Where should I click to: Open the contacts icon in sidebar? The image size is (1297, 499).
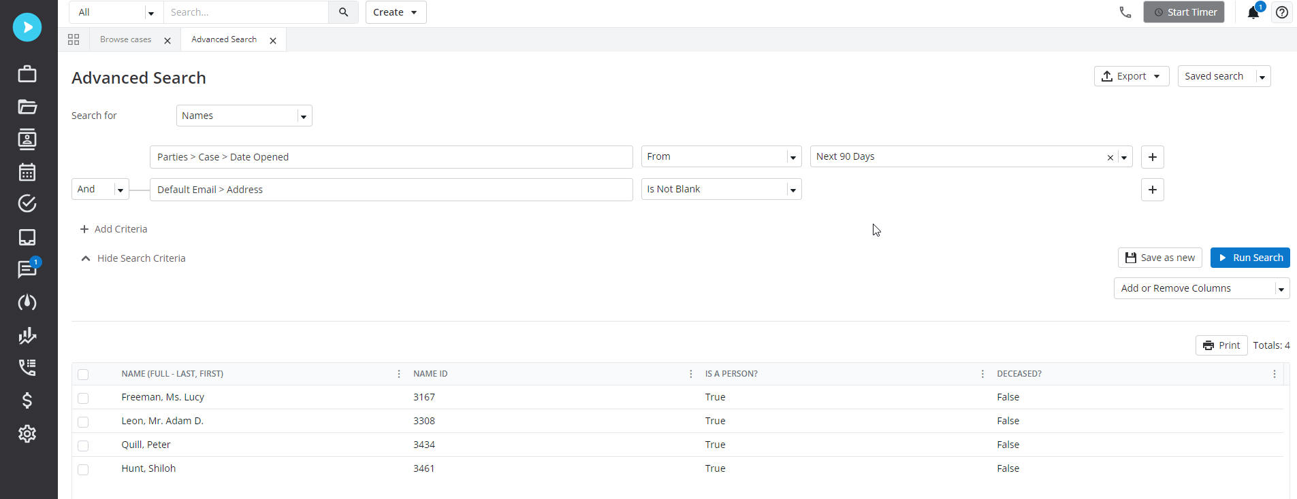point(27,139)
